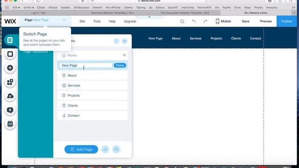The image size is (299, 168).
Task: Click the Wix logo
Action: 10,21
